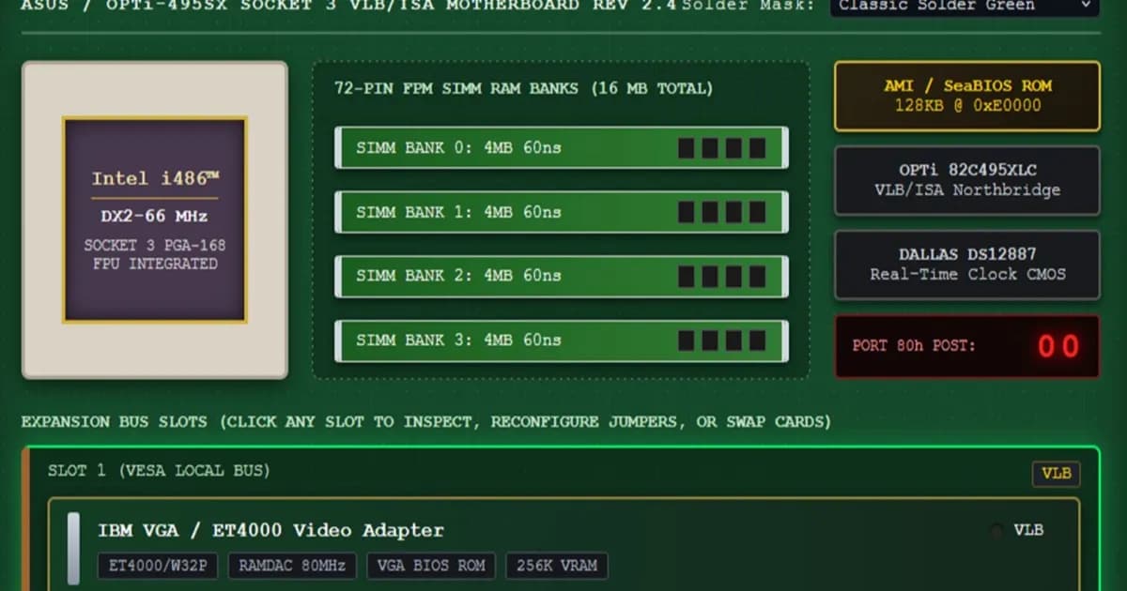Click the video adapter metal bracket
The width and height of the screenshot is (1127, 591).
coord(73,549)
